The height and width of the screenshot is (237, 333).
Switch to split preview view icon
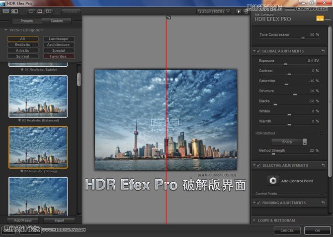coord(40,10)
